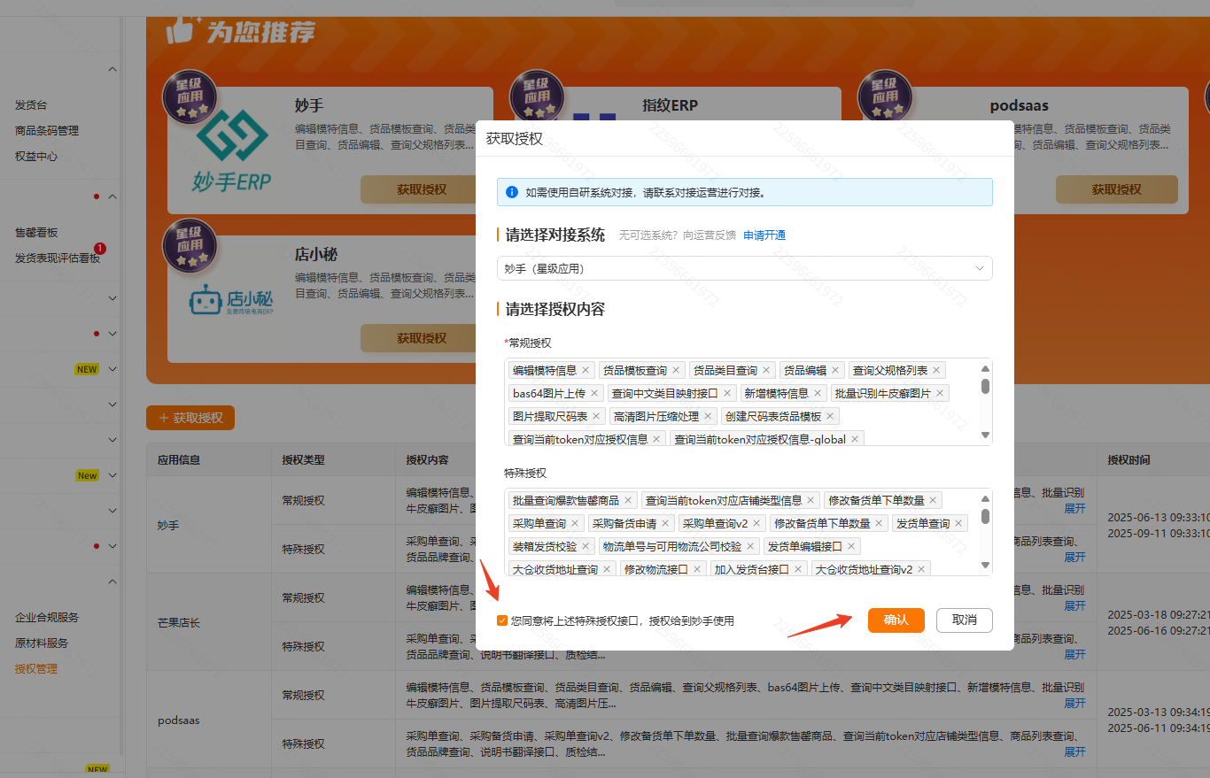Viewport: 1210px width, 778px height.
Task: Remove the 货品编辑 tag via its ×
Action: tap(835, 370)
